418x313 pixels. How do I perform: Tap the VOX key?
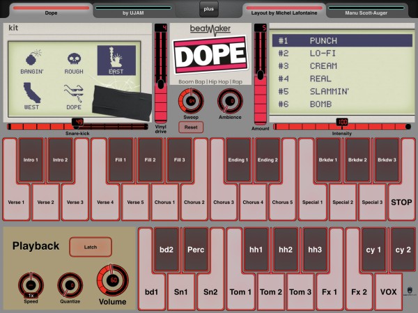(389, 292)
